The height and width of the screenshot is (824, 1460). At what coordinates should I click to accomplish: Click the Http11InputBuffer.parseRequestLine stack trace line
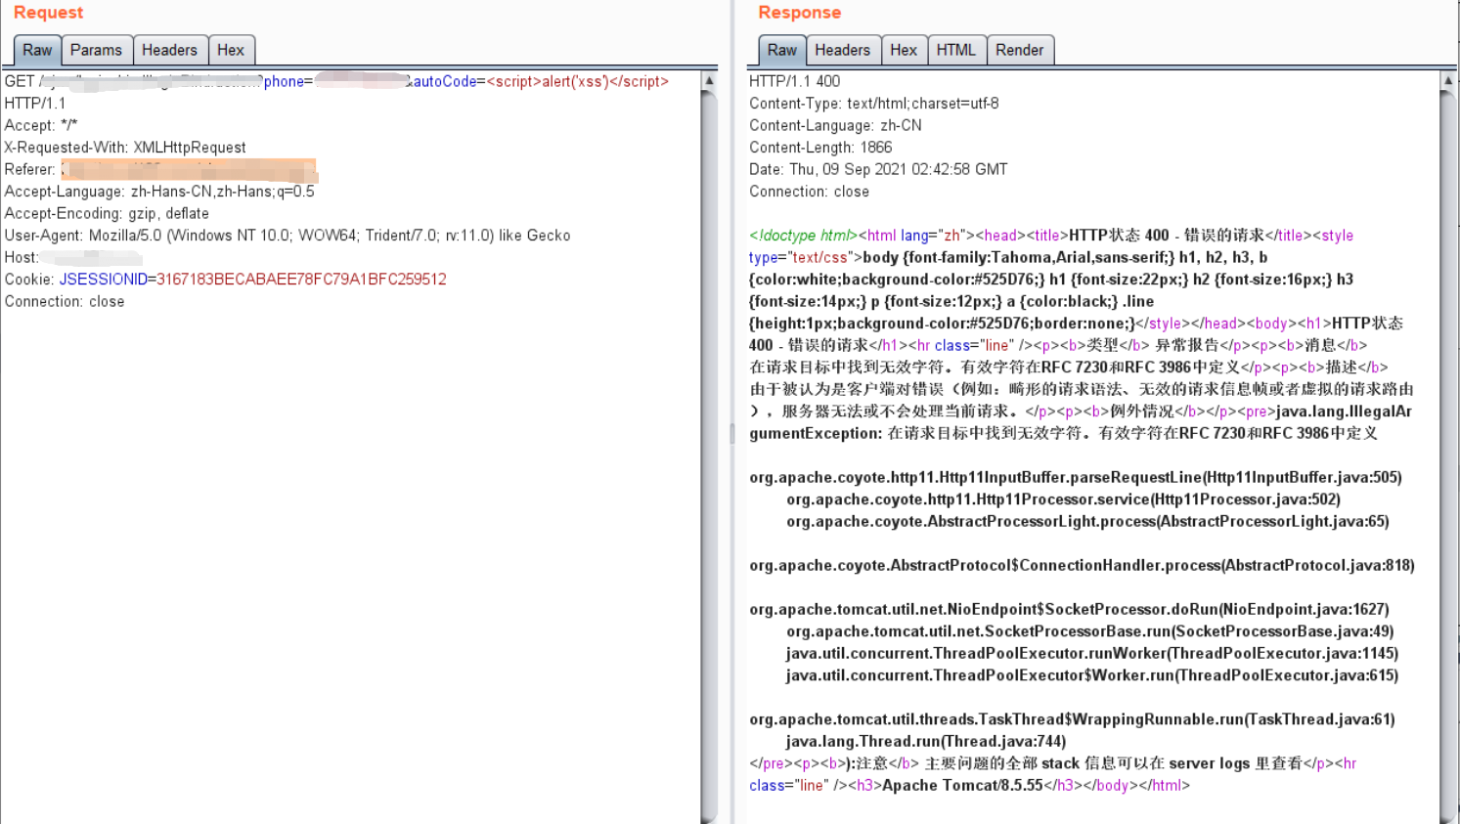pyautogui.click(x=1076, y=477)
